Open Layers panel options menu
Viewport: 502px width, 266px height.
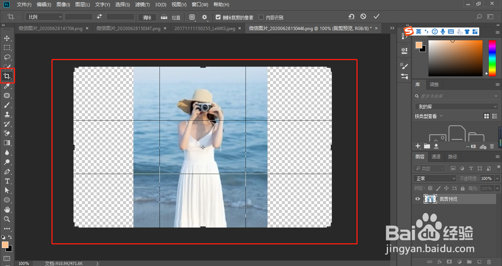[497, 156]
